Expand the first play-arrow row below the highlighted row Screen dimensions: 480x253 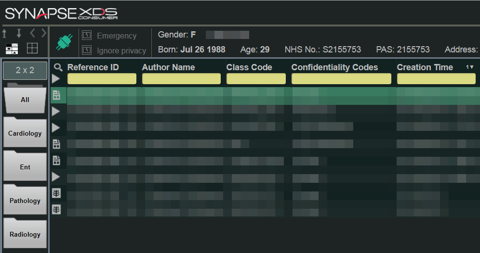pyautogui.click(x=56, y=112)
